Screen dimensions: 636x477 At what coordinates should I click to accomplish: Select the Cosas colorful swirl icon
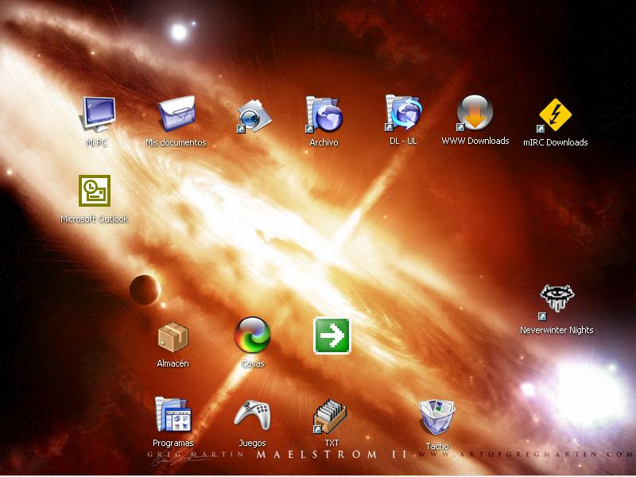pyautogui.click(x=252, y=335)
